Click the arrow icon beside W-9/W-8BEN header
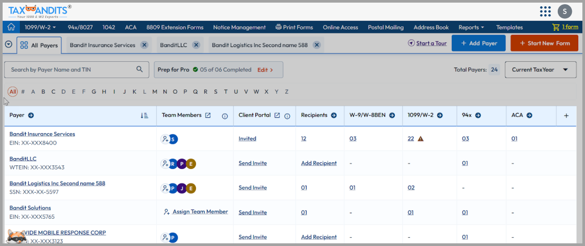585x246 pixels. (x=392, y=115)
